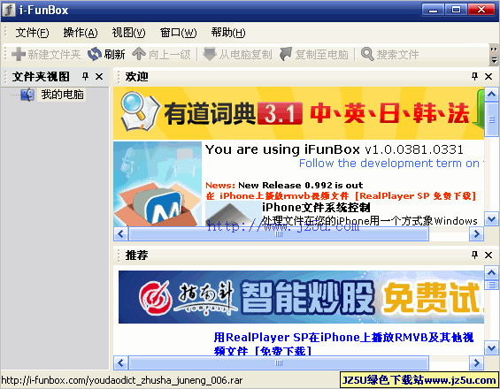Open the 视图(V) menu
500x389 pixels.
pyautogui.click(x=128, y=33)
